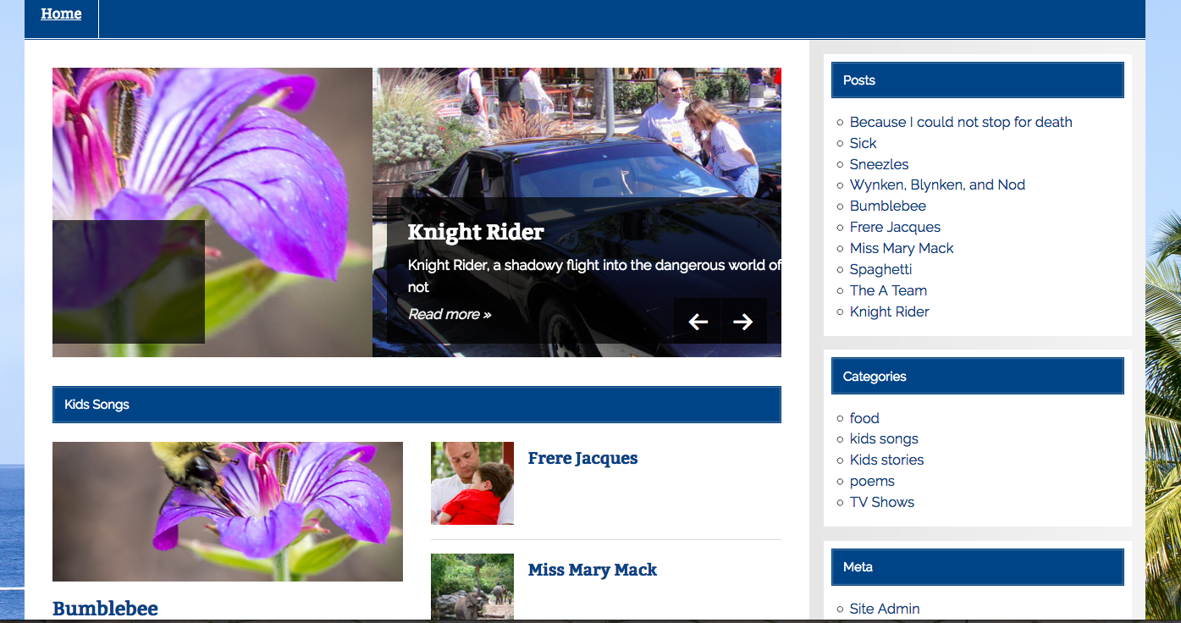This screenshot has height=623, width=1181.
Task: Open the Site Admin link
Action: (885, 609)
